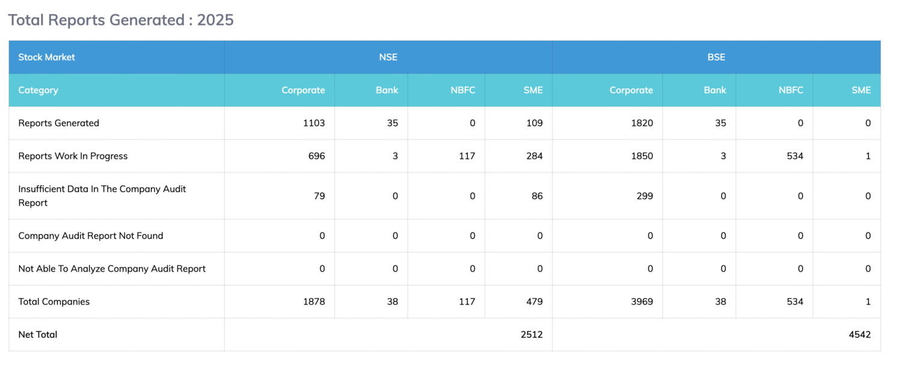
Task: Click the Bank column header under BSE
Action: coord(715,90)
